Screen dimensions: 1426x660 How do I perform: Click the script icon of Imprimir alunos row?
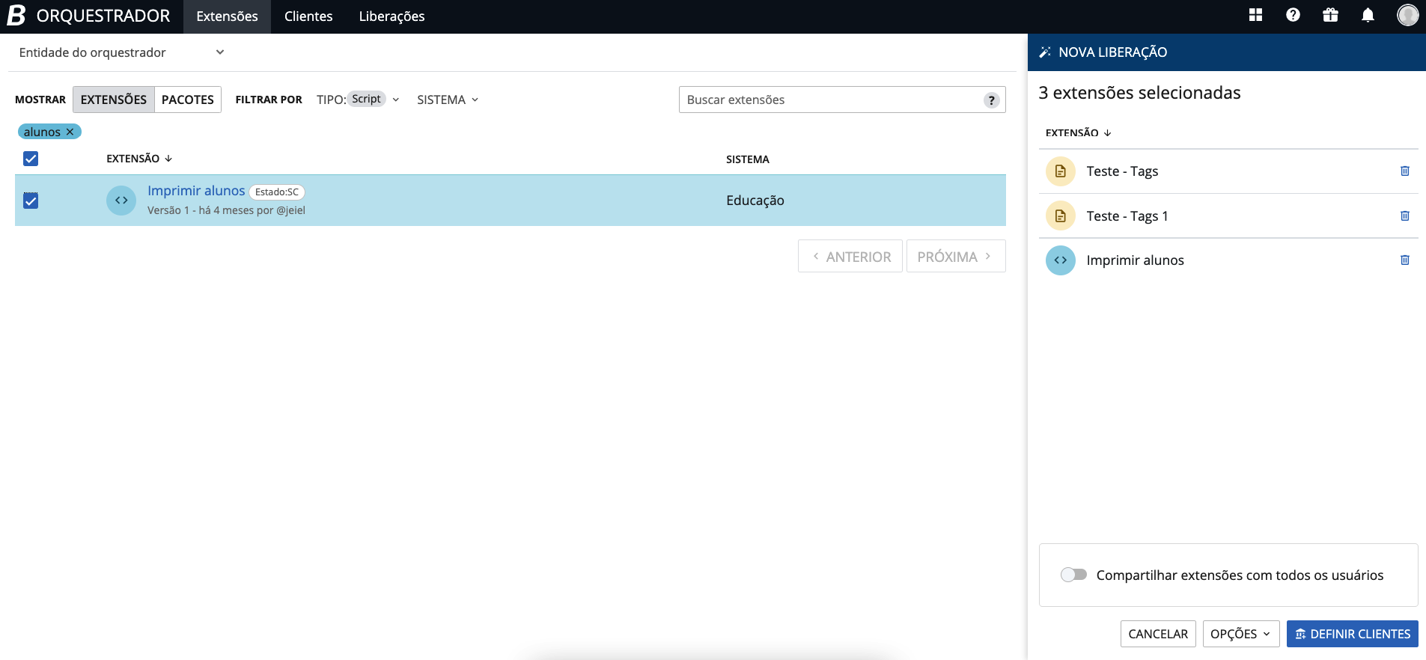click(x=121, y=201)
